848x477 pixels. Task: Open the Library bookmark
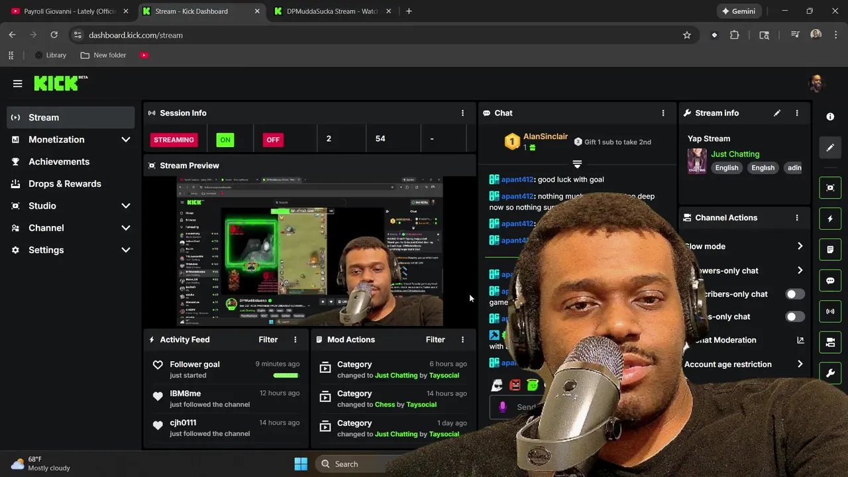click(50, 55)
